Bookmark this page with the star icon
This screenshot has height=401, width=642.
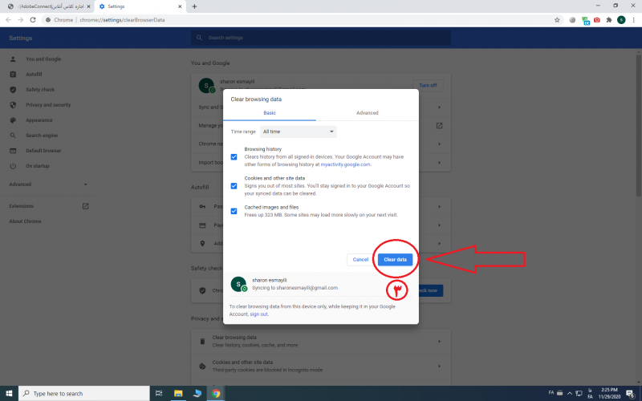pyautogui.click(x=555, y=19)
